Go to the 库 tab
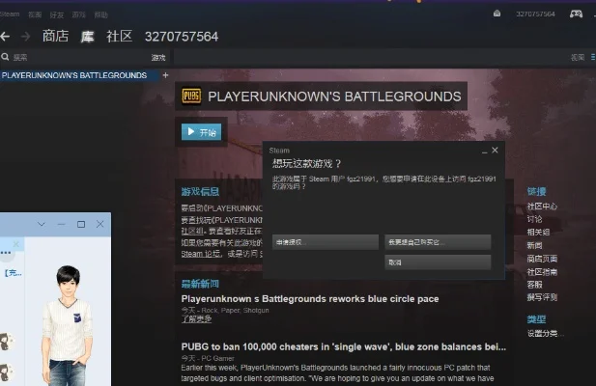The height and width of the screenshot is (386, 596). tap(88, 37)
